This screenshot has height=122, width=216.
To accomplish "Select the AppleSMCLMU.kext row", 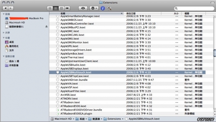I will 127,35.
